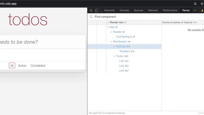204x115 pixels.
Task: Collapse the Render root node
Action: point(108,22)
